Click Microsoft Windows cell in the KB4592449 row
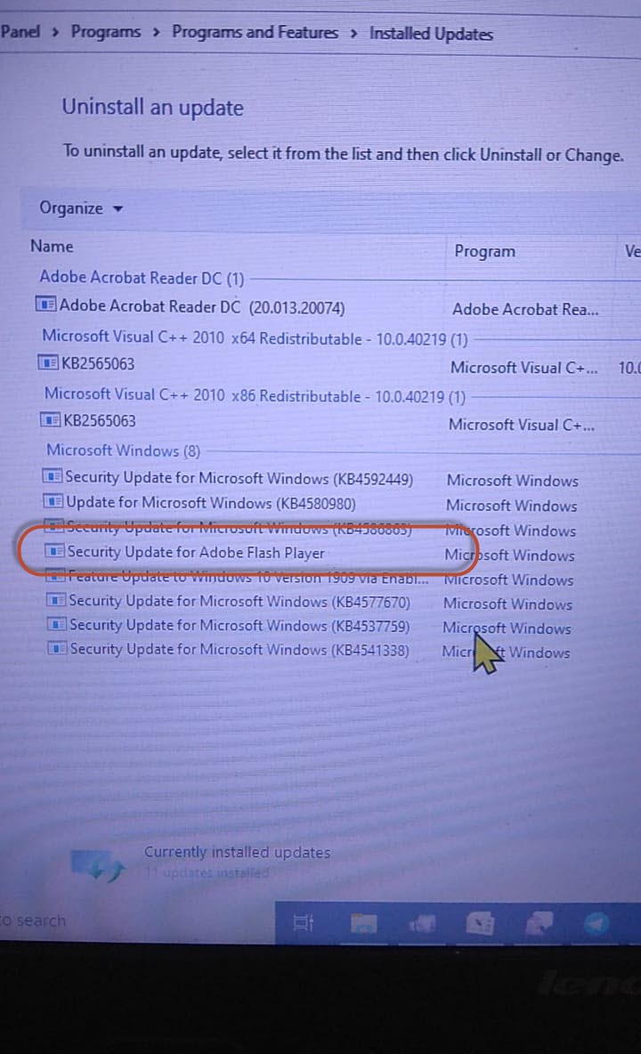Screen dimensions: 641x1054 tap(512, 481)
